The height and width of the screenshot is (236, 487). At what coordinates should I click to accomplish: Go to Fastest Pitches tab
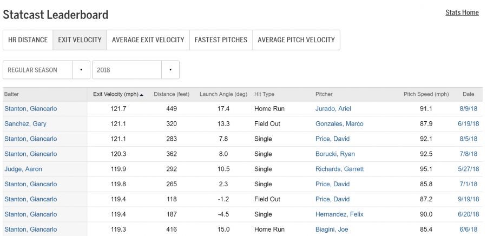[x=221, y=40]
